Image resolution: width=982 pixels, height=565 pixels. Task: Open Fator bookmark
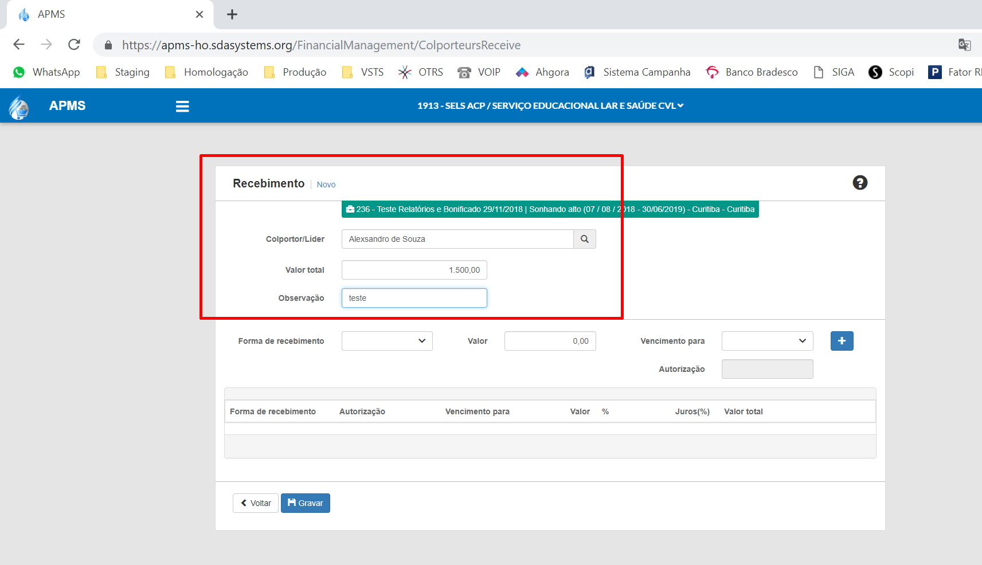[954, 72]
